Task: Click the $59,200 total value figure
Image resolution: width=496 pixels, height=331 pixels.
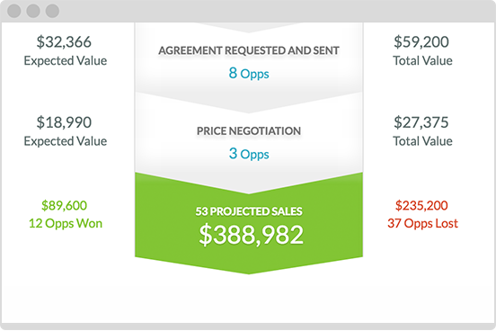Action: click(x=421, y=41)
